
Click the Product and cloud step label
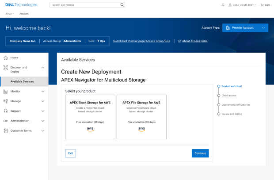coord(232,86)
